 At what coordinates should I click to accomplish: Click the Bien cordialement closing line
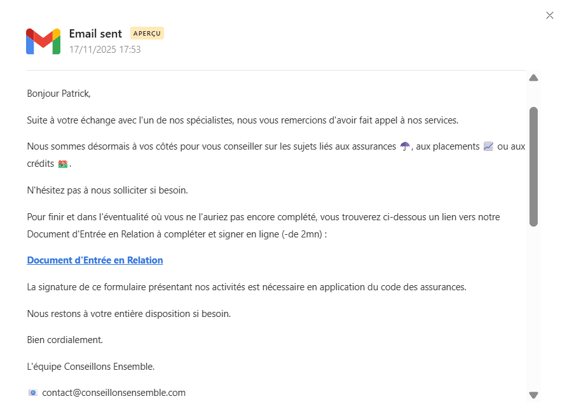65,340
